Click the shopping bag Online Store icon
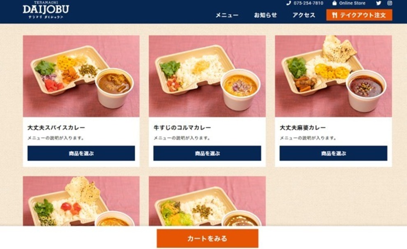The height and width of the screenshot is (249, 407). tap(334, 3)
